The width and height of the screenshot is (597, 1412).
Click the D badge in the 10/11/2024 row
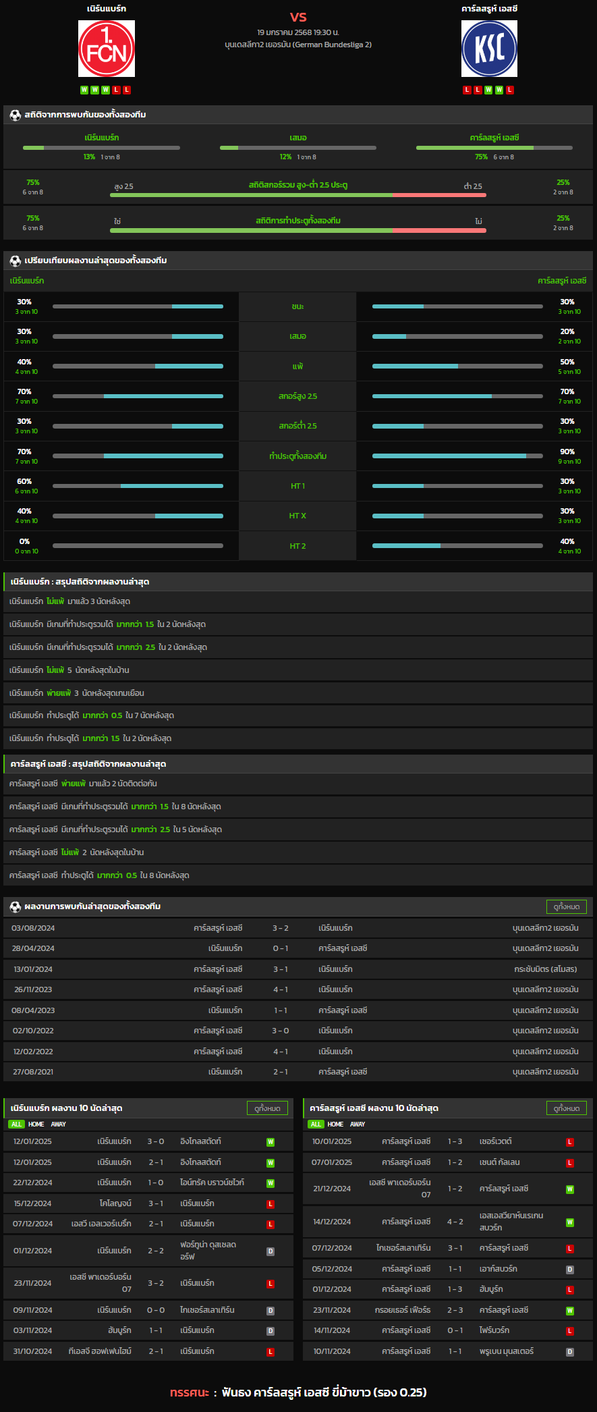pyautogui.click(x=570, y=1352)
